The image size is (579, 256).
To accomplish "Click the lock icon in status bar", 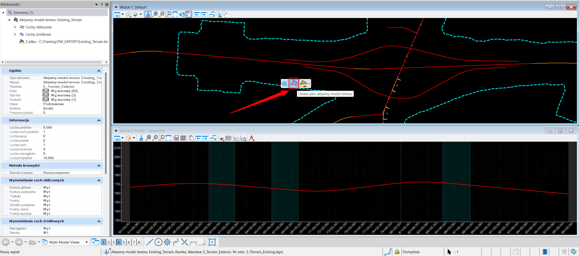I will pyautogui.click(x=397, y=252).
